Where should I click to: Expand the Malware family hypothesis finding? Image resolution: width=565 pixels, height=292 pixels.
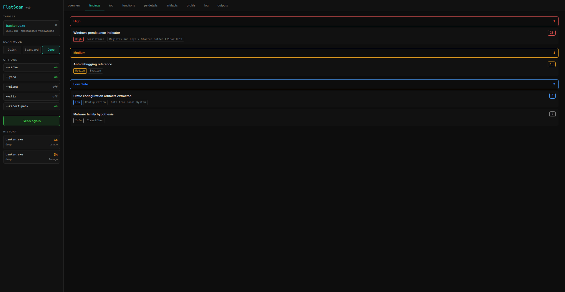314,117
